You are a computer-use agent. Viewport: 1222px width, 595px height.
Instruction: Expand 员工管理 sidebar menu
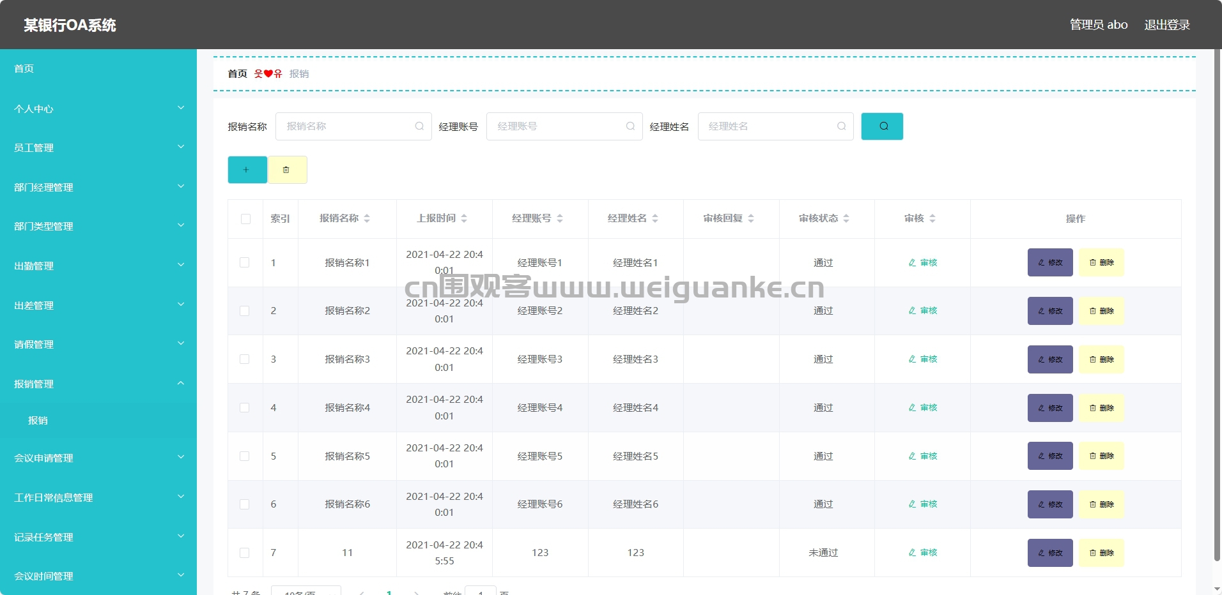pos(98,147)
